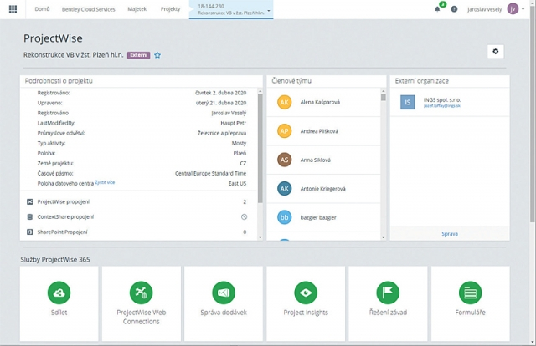Click the ProjectWise propojení icon
536x346 pixels.
coord(30,201)
